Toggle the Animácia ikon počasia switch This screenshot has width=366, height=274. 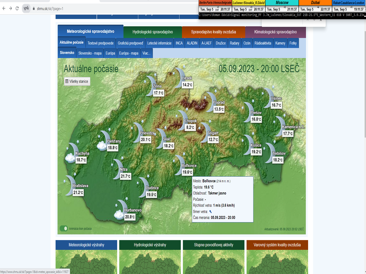coord(64,228)
